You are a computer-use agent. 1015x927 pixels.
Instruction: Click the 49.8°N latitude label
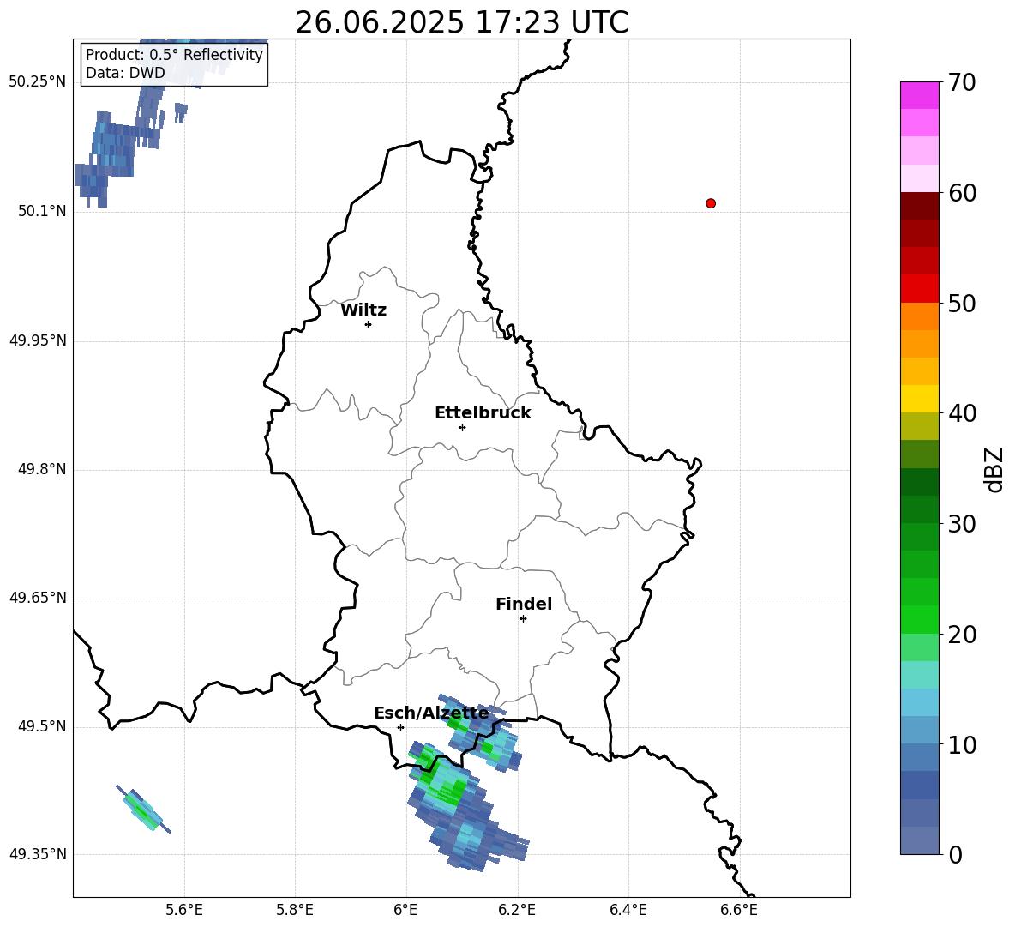(x=42, y=469)
